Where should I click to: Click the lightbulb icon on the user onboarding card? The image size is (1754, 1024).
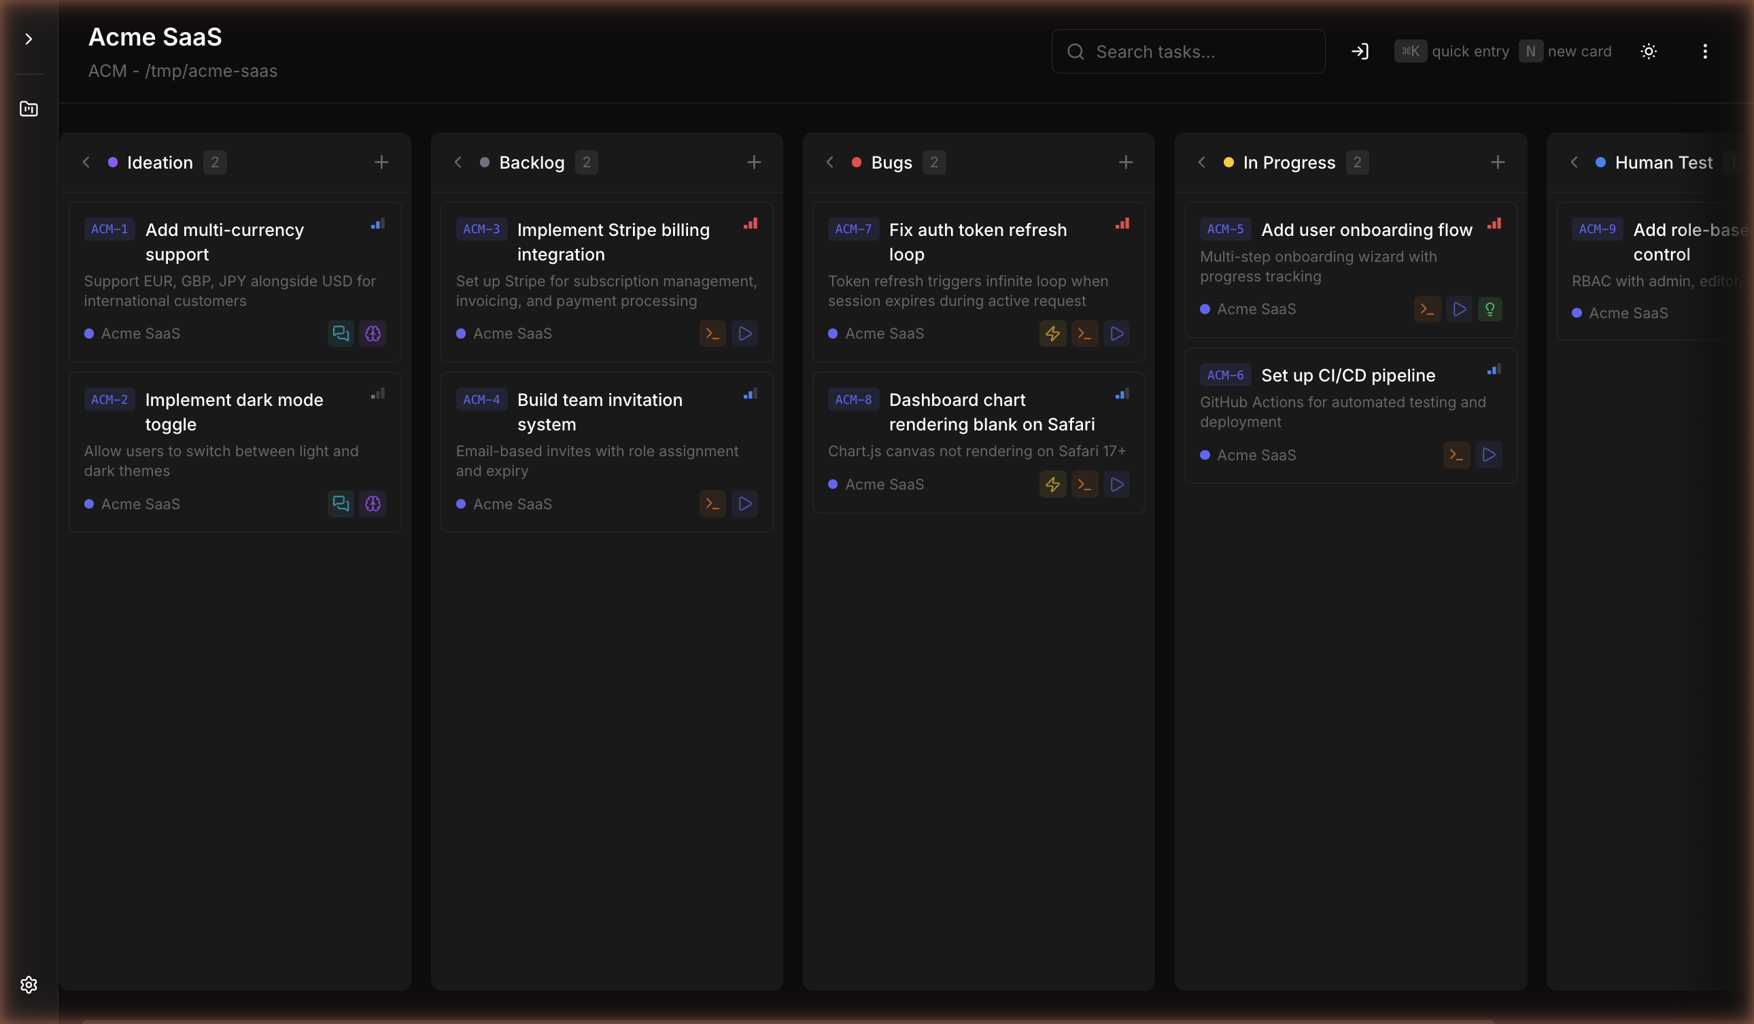pos(1490,309)
